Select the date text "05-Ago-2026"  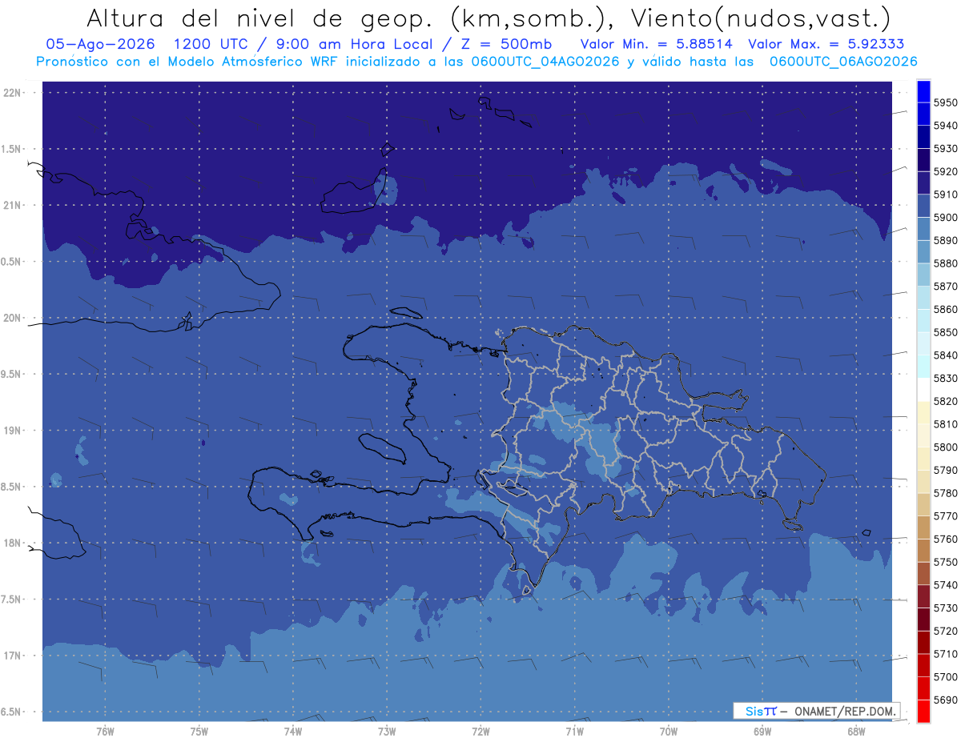(101, 44)
